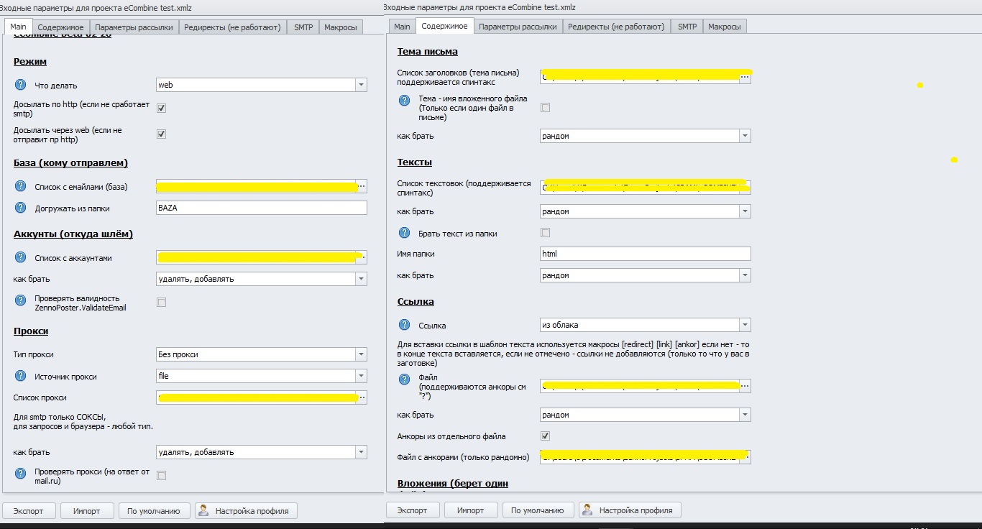Screen dimensions: 982x529
Task: Expand как брать dropdown above Анкоры checkbox
Action: pyautogui.click(x=646, y=415)
